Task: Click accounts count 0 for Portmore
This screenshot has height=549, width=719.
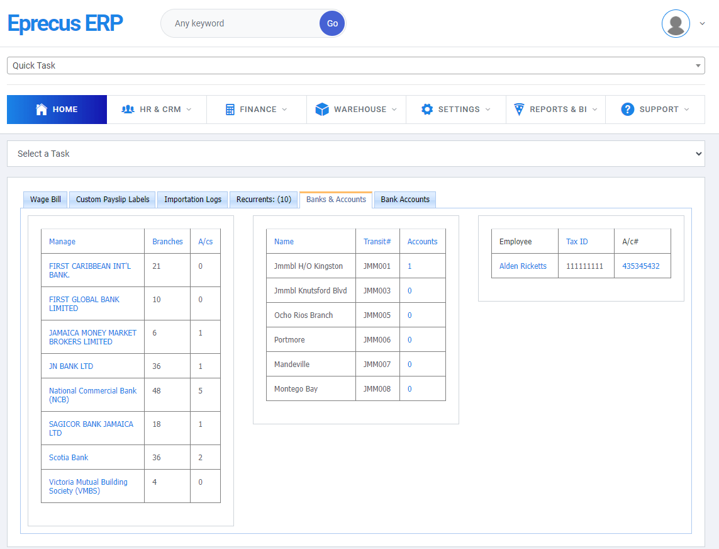Action: (410, 340)
